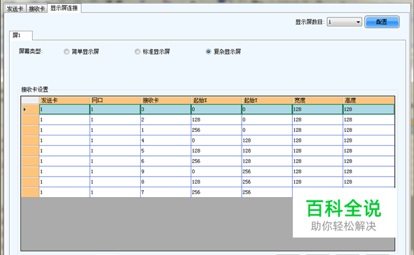Click the 起始X cell 128 in receiver card 5 row

216,151
